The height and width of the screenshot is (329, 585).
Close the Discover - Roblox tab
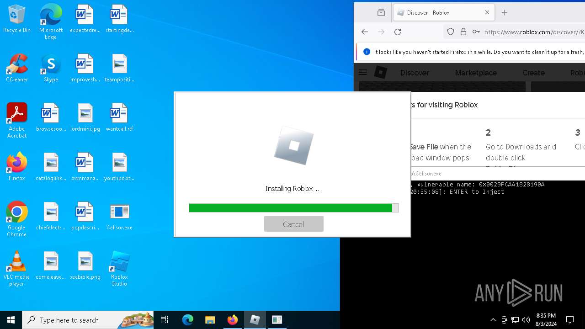(487, 13)
